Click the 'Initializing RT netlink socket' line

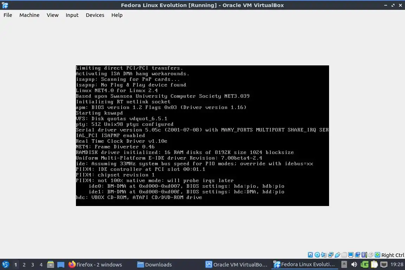coord(123,102)
